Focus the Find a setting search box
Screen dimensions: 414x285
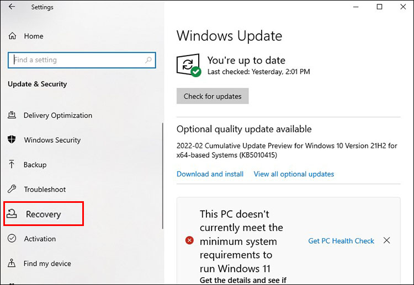pyautogui.click(x=77, y=60)
